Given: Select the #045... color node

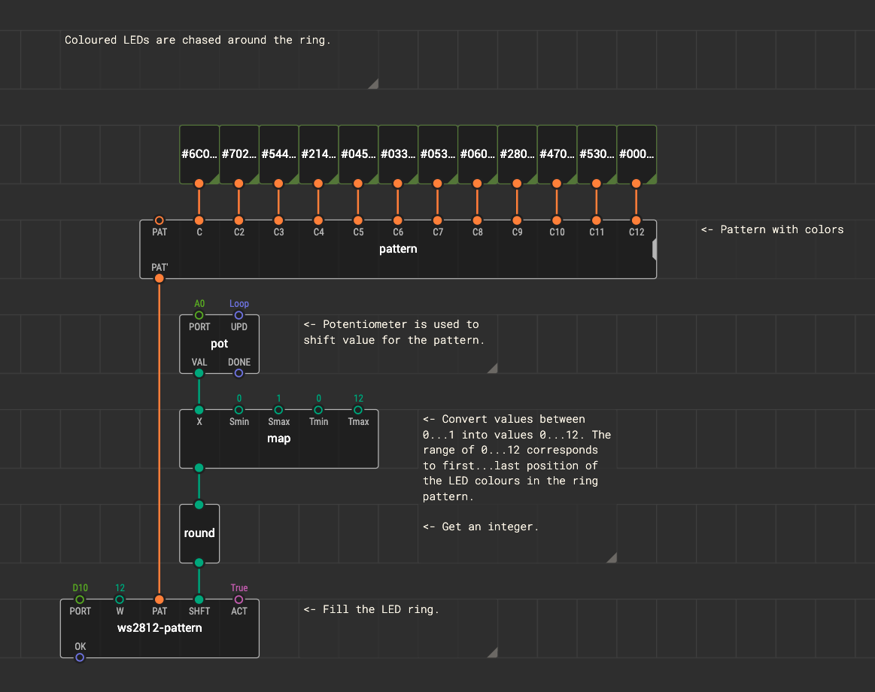Looking at the screenshot, I should tap(358, 154).
